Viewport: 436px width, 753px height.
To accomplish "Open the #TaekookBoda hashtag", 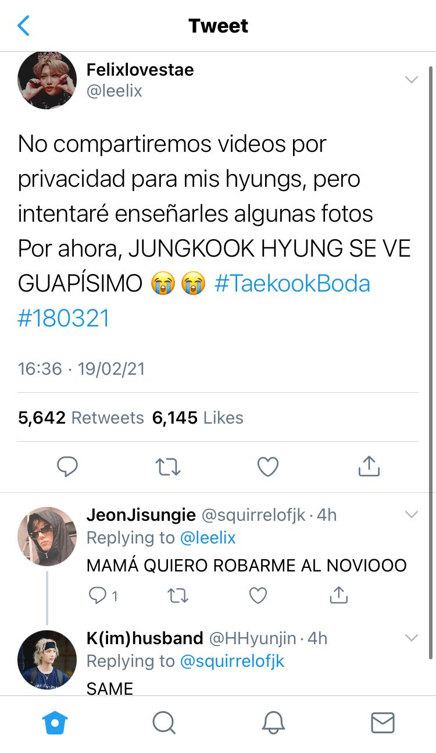I will tap(292, 283).
